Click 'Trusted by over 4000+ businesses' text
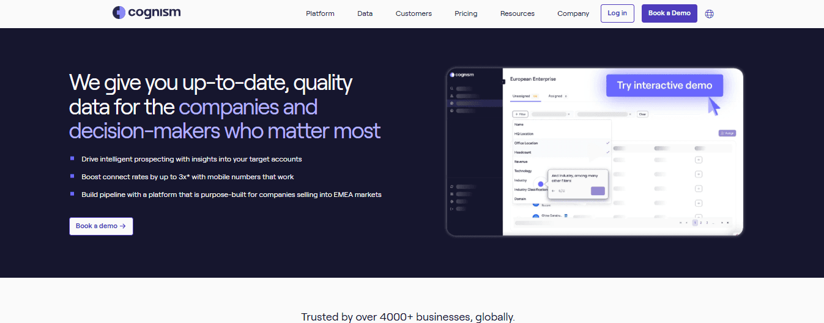The width and height of the screenshot is (824, 323). point(408,317)
